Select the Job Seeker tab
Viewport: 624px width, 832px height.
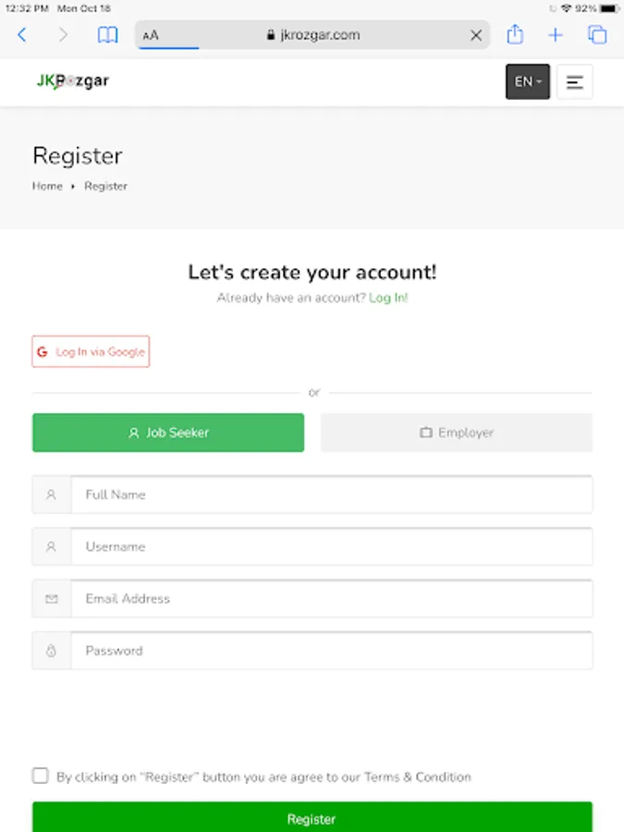(x=168, y=433)
